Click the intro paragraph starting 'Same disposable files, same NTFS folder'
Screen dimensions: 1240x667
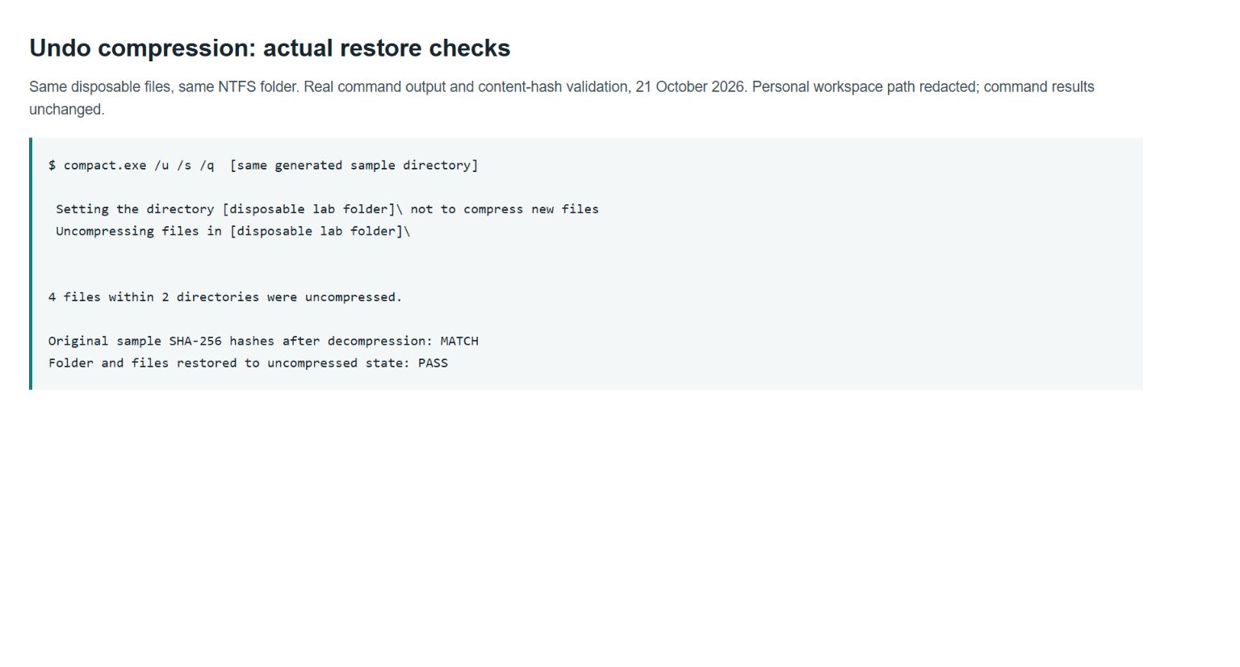coord(562,98)
